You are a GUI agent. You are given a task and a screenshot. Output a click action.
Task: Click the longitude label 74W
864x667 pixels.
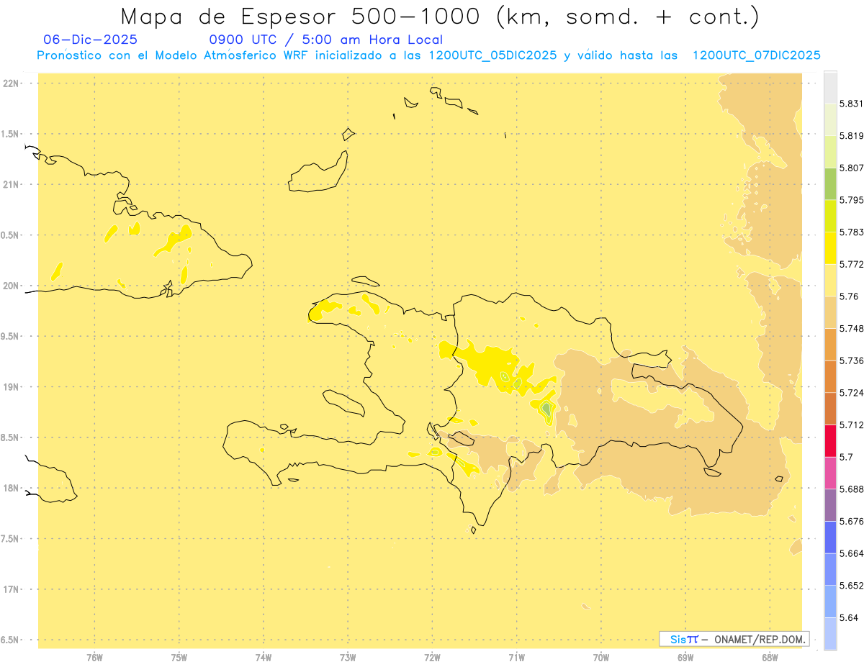point(264,658)
